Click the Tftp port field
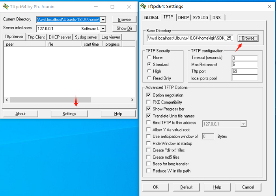276x196 pixels. pyautogui.click(x=245, y=71)
